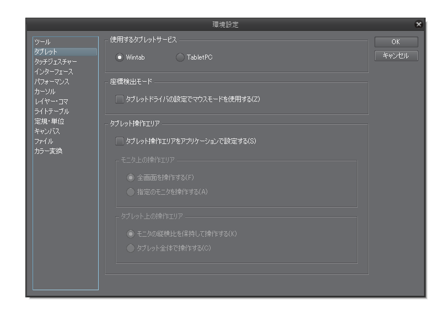
Task: Select 指定のモニタを操作する radio option
Action: pos(130,191)
